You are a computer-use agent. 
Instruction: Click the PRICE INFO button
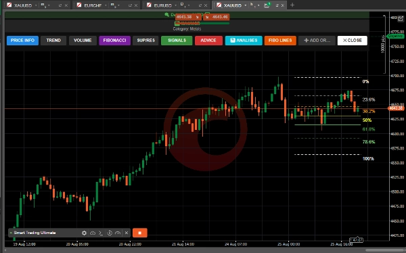click(22, 41)
